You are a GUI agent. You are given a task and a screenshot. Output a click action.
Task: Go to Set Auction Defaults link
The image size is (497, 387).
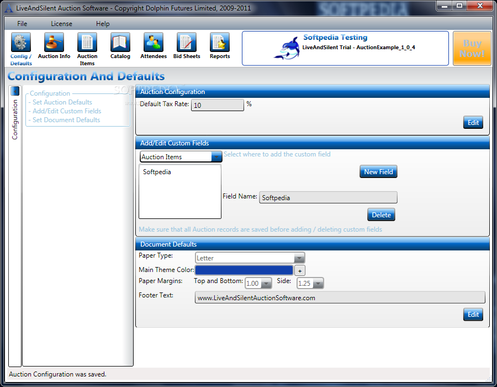[x=62, y=102]
